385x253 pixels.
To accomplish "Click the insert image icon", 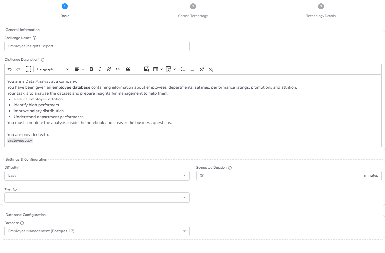I will coord(147,69).
